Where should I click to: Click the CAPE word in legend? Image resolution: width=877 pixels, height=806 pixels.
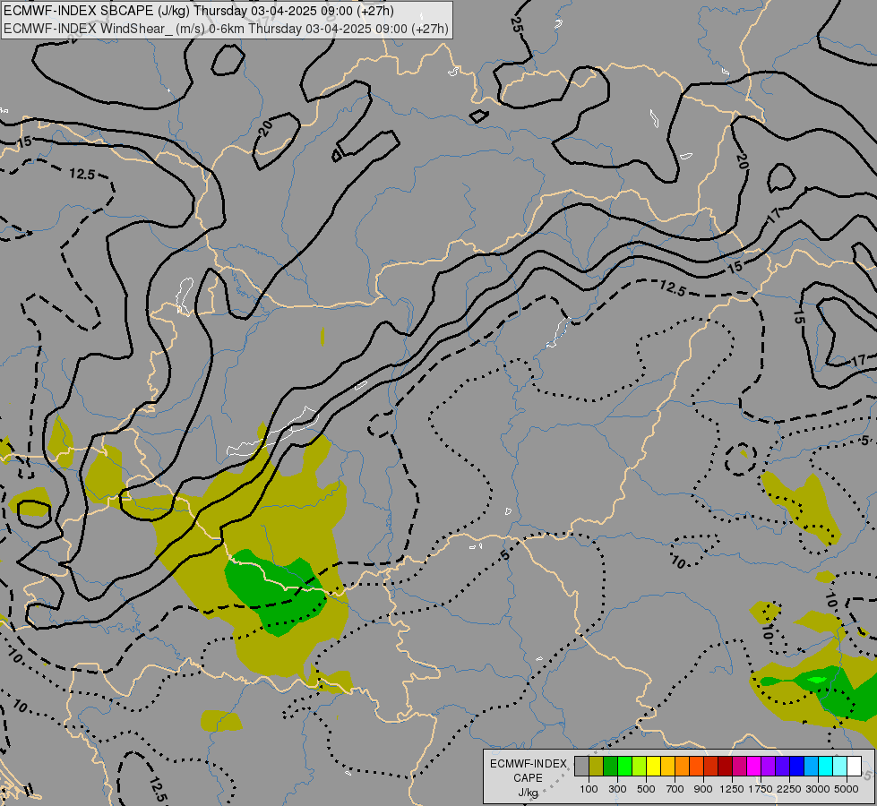[x=528, y=778]
